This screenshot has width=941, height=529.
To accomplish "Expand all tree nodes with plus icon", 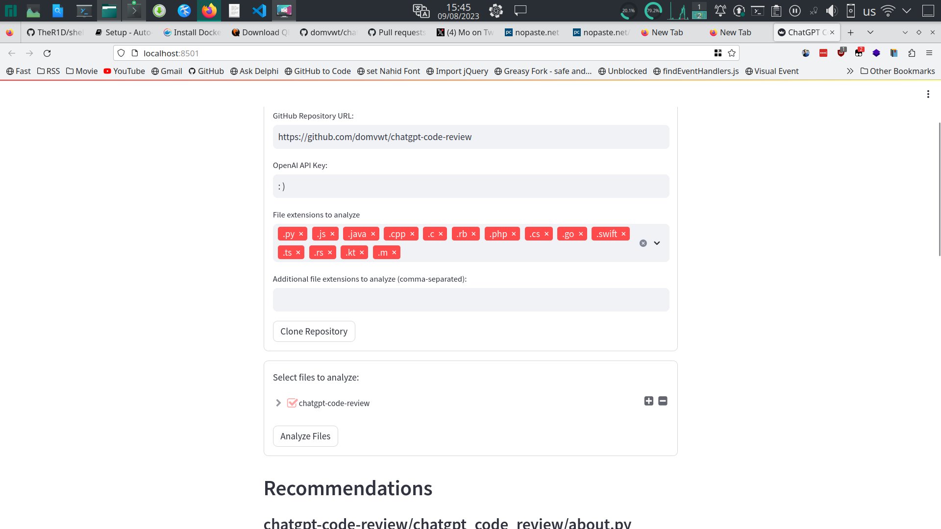I will pos(648,401).
